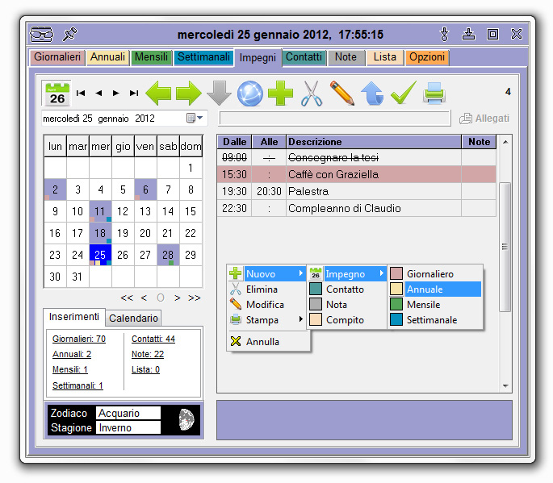Viewport: 553px width, 483px height.
Task: Go to the next record small arrow
Action: (x=115, y=93)
